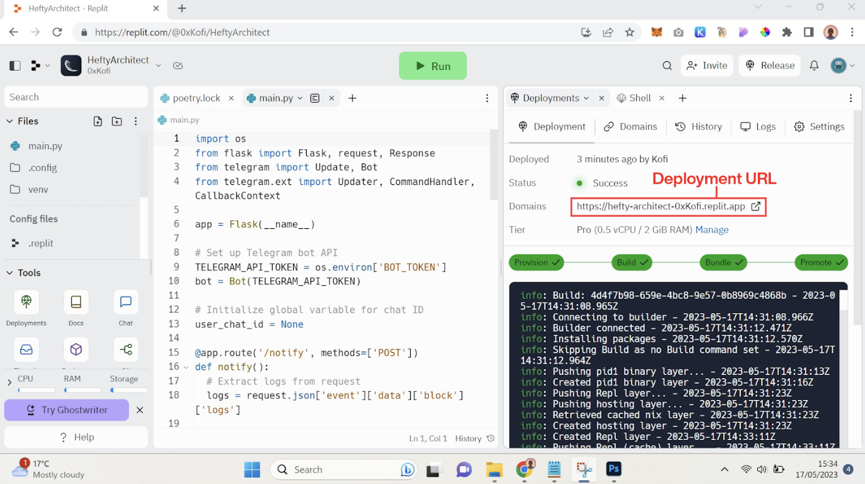865x484 pixels.
Task: Dismiss the Try Ghostwriter banner
Action: pyautogui.click(x=139, y=410)
